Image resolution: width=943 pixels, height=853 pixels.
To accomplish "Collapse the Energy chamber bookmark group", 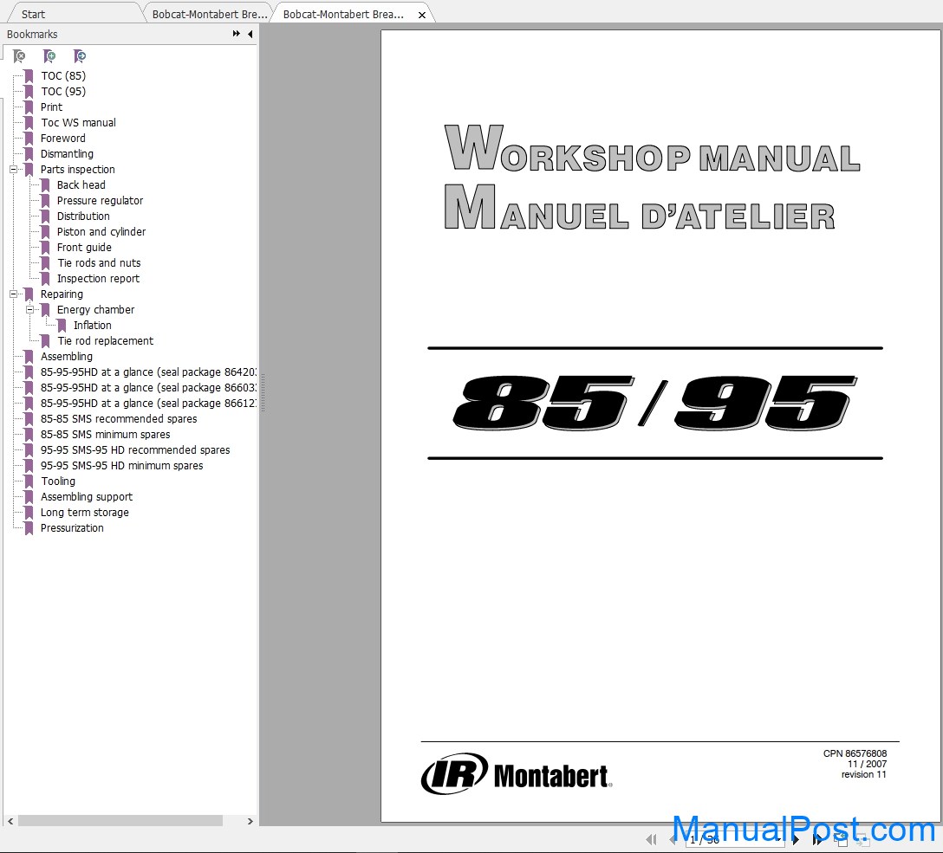I will 29,310.
